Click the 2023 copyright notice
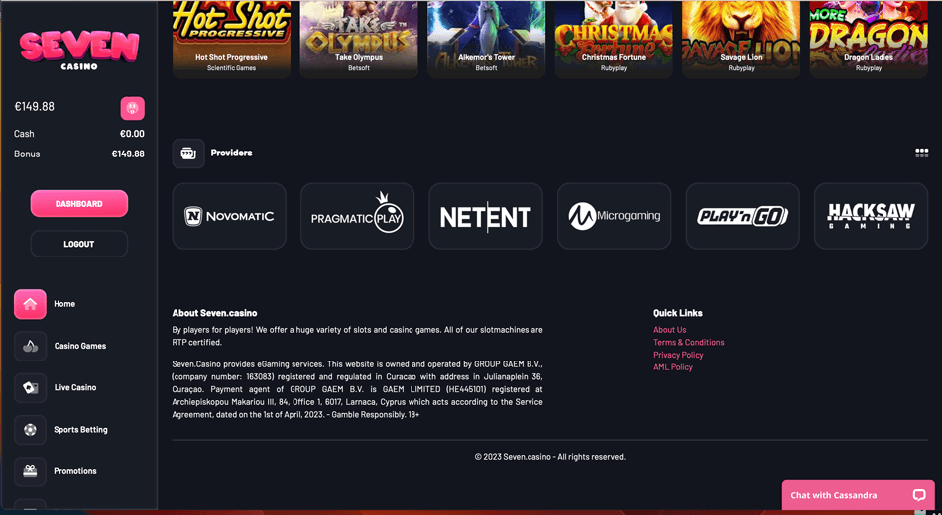Screen dimensions: 942x515 pos(549,457)
